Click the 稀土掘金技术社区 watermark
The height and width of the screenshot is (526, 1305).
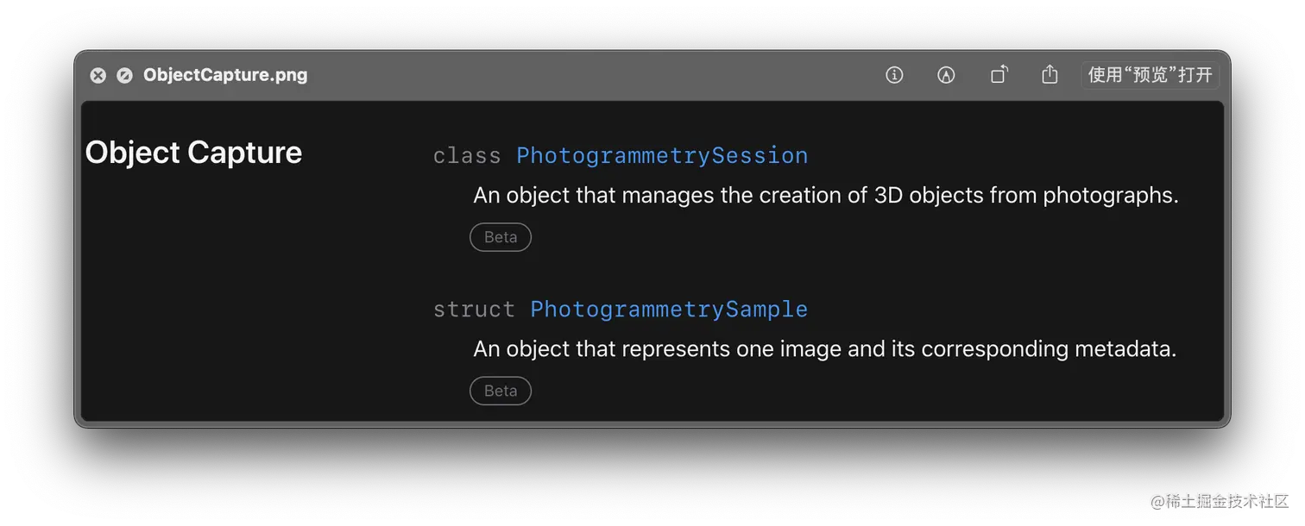coord(1218,499)
